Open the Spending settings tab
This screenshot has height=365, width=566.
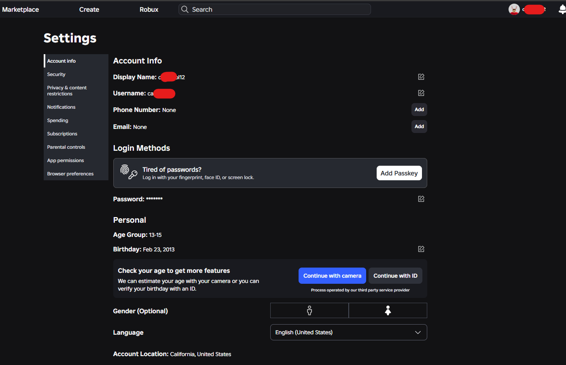pyautogui.click(x=76, y=120)
